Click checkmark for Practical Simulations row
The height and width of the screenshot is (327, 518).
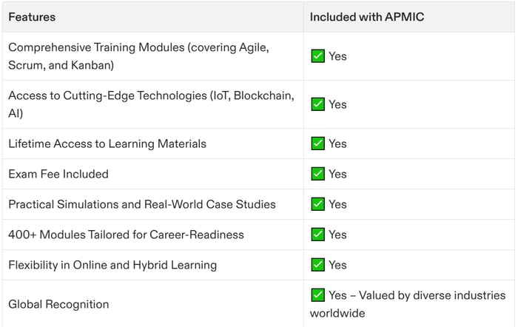tap(317, 204)
